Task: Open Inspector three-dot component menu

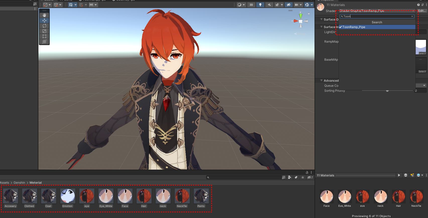Action: coord(426,5)
